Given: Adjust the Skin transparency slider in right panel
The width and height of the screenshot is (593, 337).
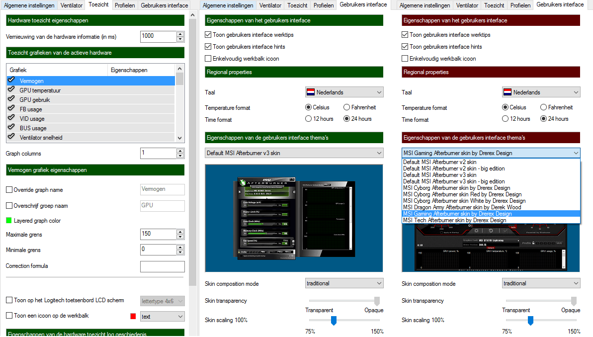Looking at the screenshot, I should pos(574,301).
